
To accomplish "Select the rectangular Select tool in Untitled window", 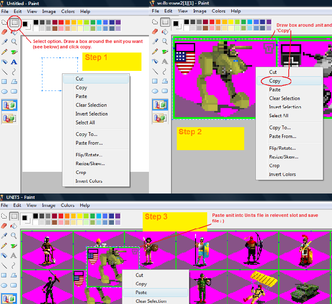I will click(15, 22).
